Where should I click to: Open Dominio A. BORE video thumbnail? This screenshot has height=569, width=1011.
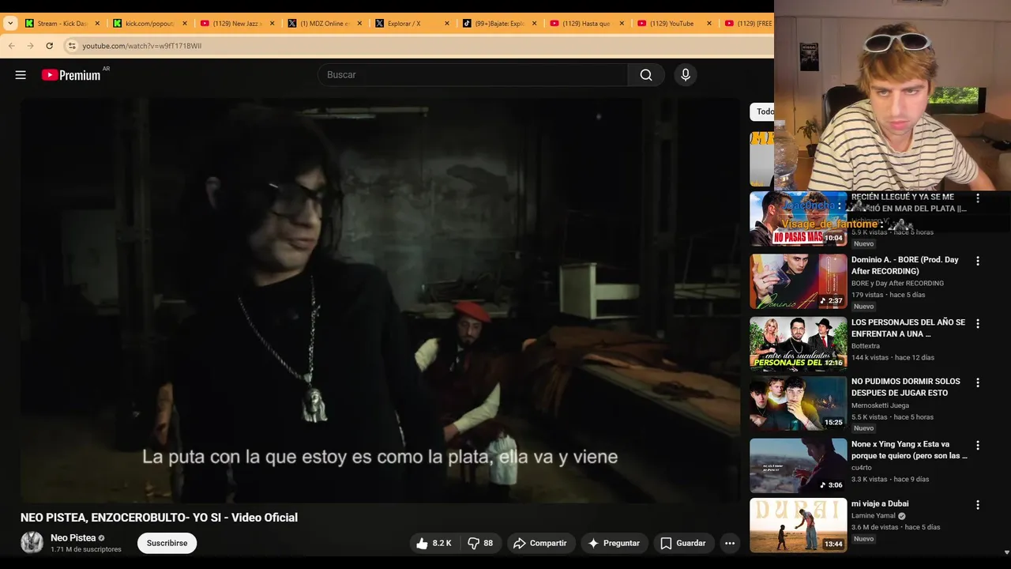point(798,281)
